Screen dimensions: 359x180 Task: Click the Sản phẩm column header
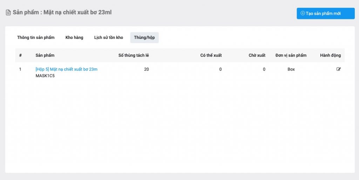[45, 55]
